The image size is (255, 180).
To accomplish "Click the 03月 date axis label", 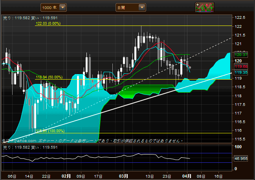I will tap(124, 176).
